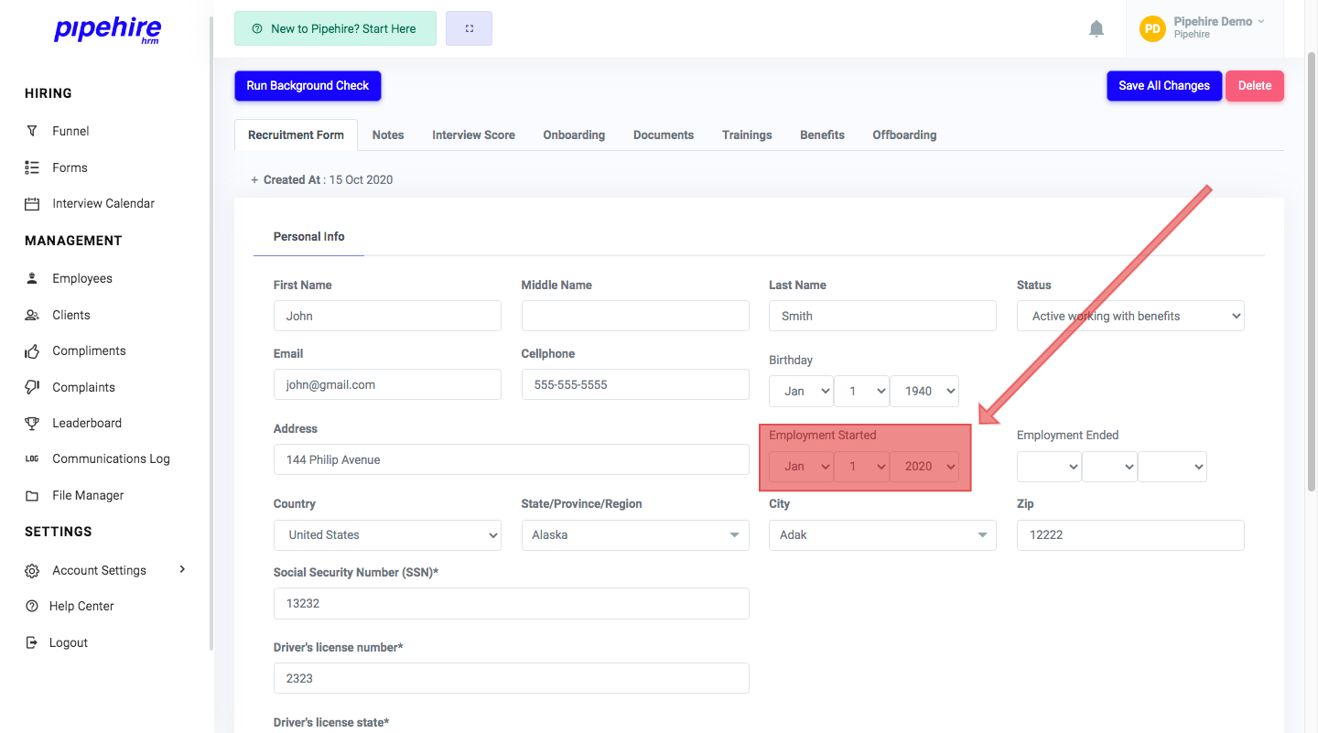The image size is (1318, 733).
Task: Click the Leaderboard trophy icon
Action: tap(34, 423)
